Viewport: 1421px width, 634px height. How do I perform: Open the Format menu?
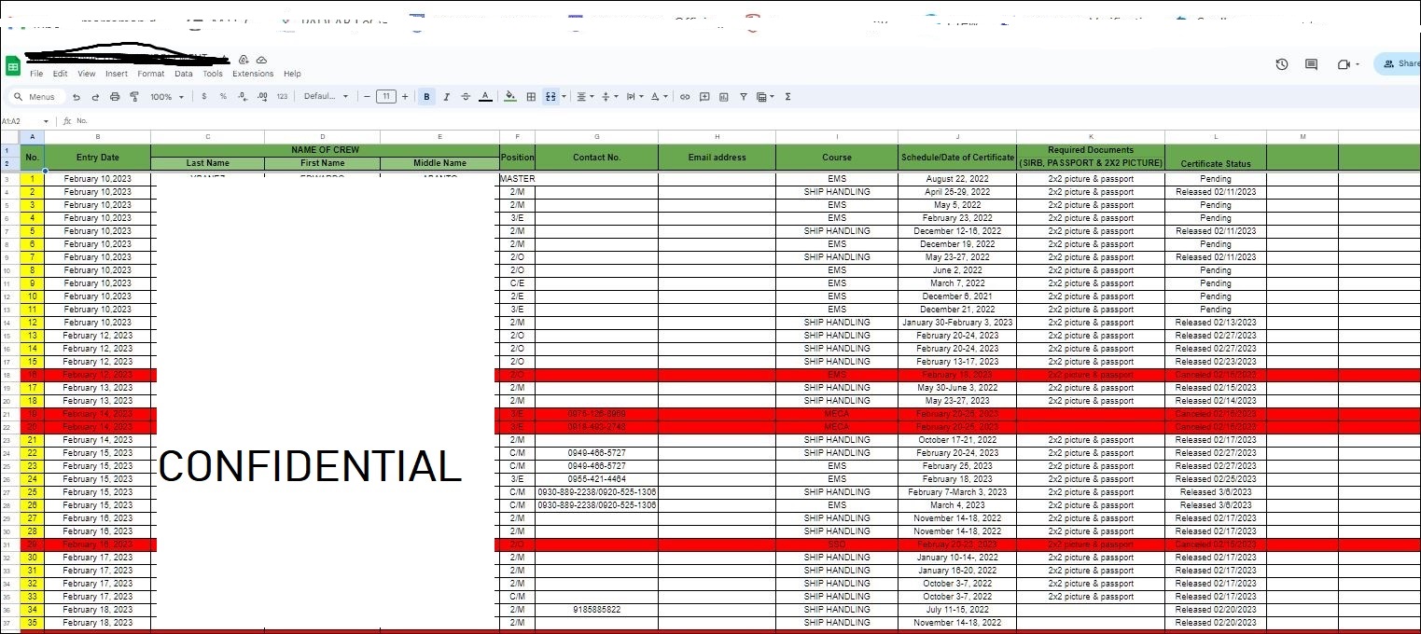pos(151,74)
